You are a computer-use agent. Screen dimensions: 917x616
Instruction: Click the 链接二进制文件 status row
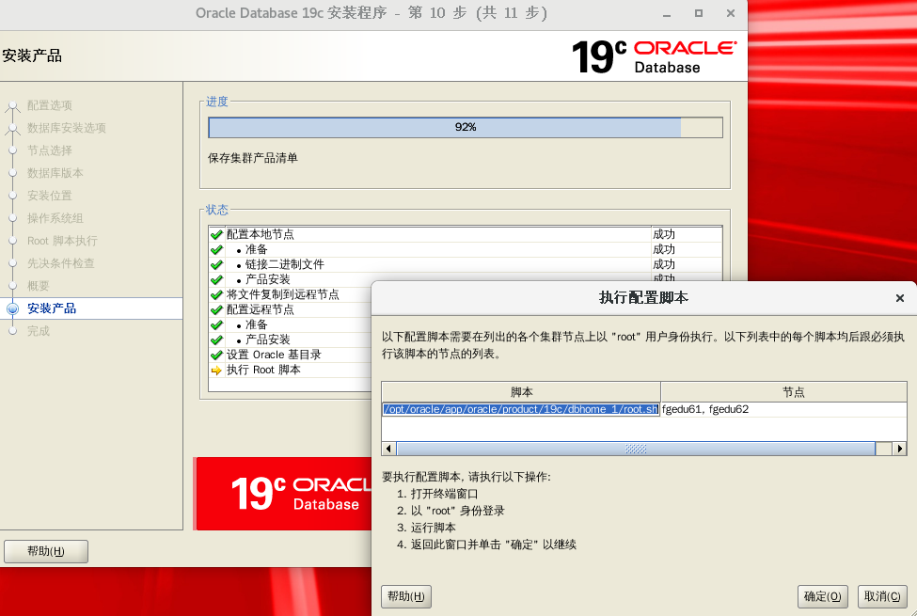coord(466,264)
